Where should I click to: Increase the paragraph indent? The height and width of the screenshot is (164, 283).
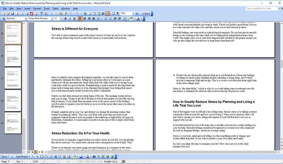click(119, 19)
